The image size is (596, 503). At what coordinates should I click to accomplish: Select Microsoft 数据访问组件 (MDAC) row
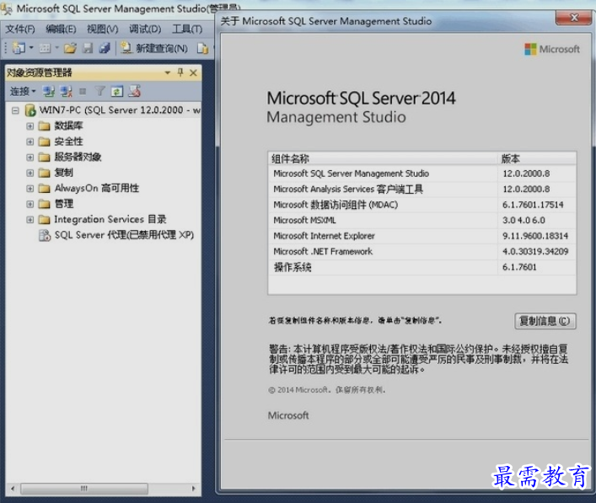coord(421,205)
